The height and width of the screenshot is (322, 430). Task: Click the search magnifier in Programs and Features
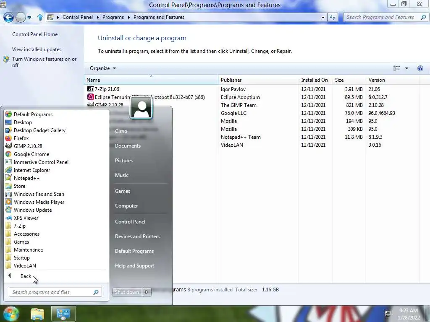pyautogui.click(x=423, y=17)
